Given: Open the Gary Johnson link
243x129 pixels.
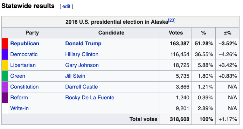Looking at the screenshot, I should [x=82, y=65].
